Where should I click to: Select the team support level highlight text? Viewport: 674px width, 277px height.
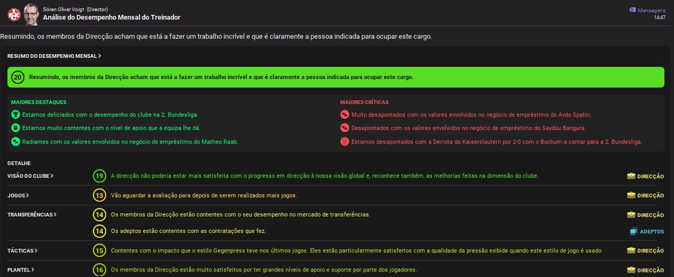(111, 128)
